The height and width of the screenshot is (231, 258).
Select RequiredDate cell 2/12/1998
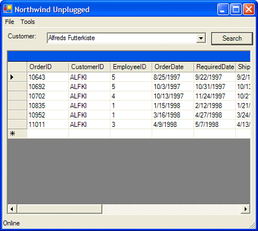[x=214, y=105]
